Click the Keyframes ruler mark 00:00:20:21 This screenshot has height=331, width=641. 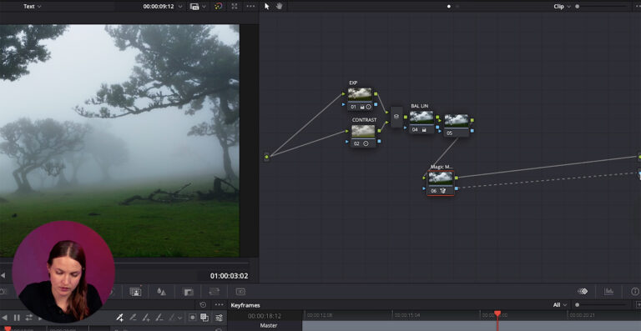pos(582,315)
